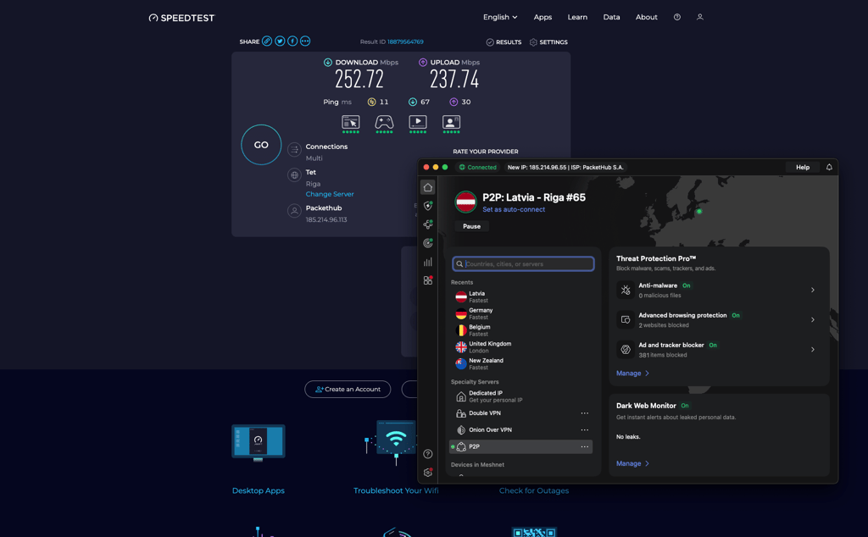Open NordVPN apps grid sidebar icon
Image resolution: width=868 pixels, height=537 pixels.
428,280
